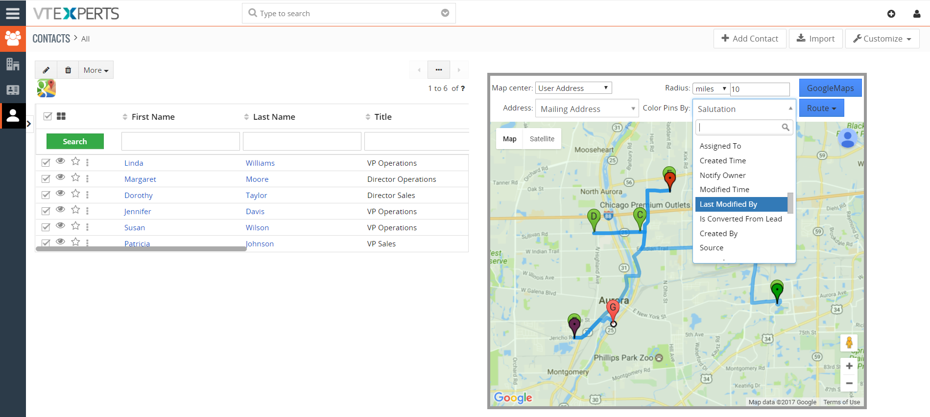Click the quick create plus icon

click(891, 14)
